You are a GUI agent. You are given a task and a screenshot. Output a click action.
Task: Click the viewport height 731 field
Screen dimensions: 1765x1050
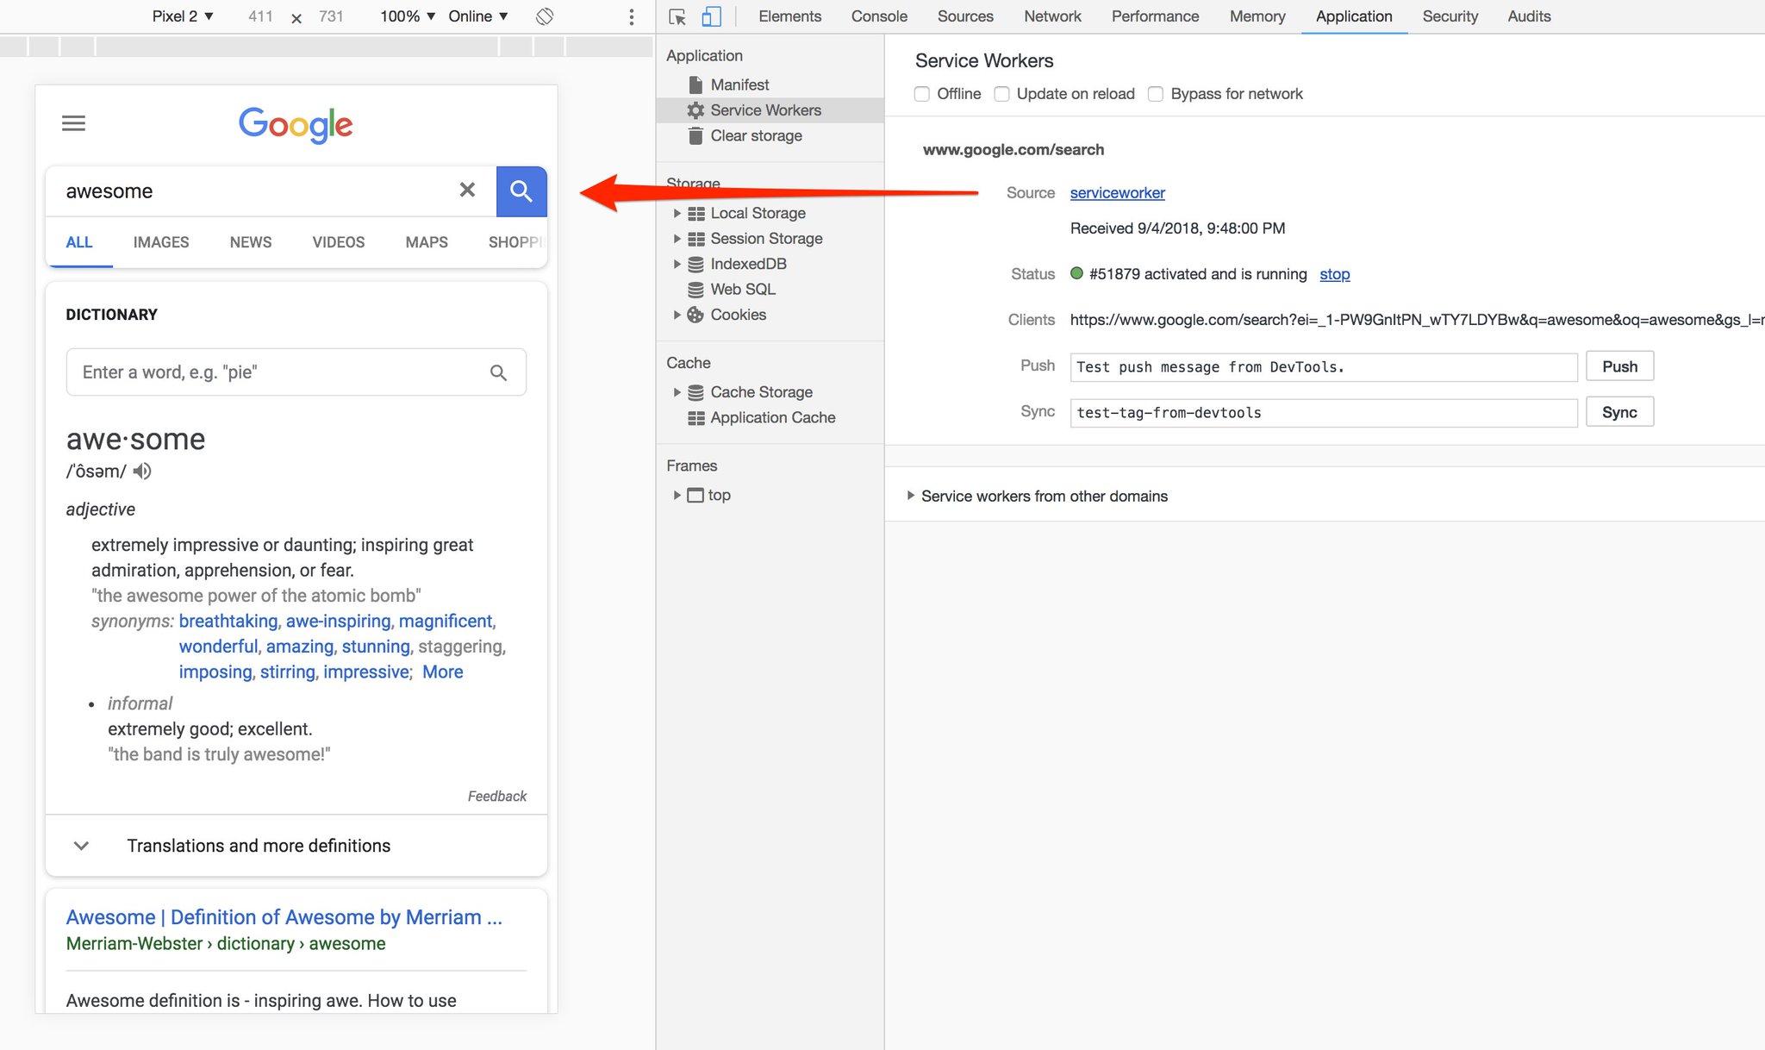pos(331,16)
